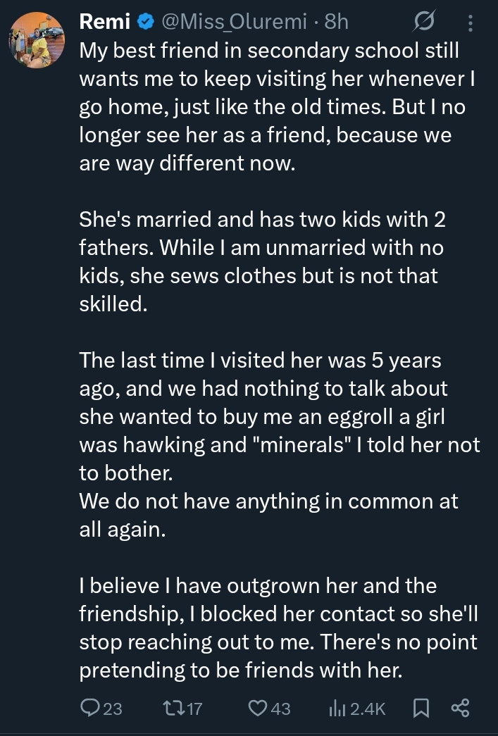
Task: Click the paragraph starting "My best friend"
Action: [x=275, y=106]
